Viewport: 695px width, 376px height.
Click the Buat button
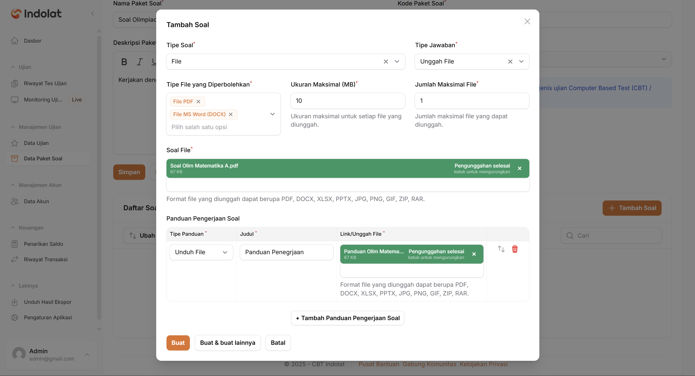[178, 343]
